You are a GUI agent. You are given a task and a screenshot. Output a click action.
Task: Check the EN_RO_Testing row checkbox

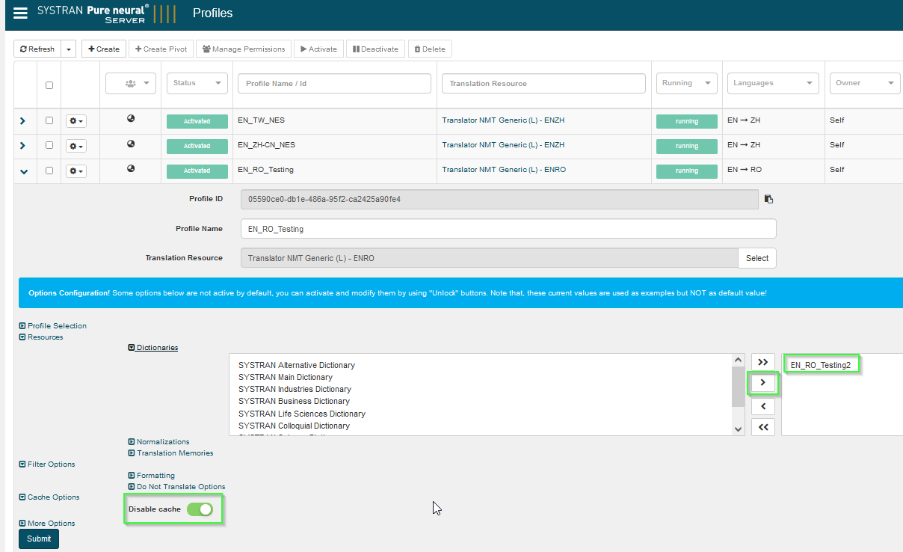click(49, 171)
